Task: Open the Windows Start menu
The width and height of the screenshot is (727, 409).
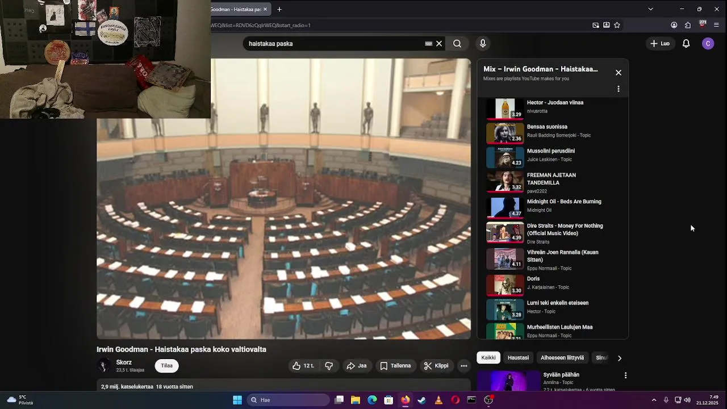Action: 237,400
